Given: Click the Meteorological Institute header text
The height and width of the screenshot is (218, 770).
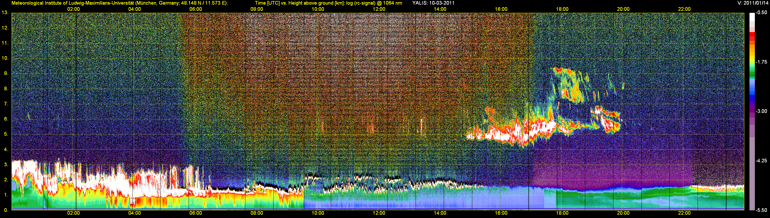Looking at the screenshot, I should tap(120, 3).
